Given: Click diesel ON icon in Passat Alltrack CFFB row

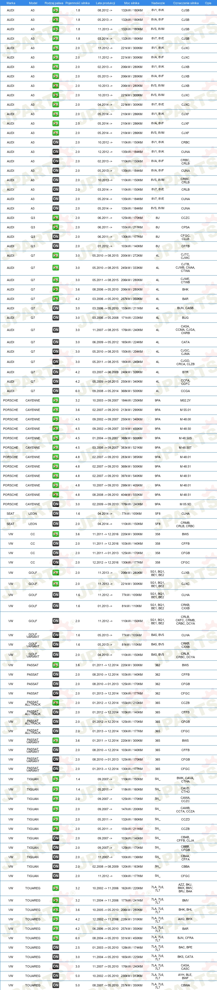Looking at the screenshot, I should pos(56,713).
